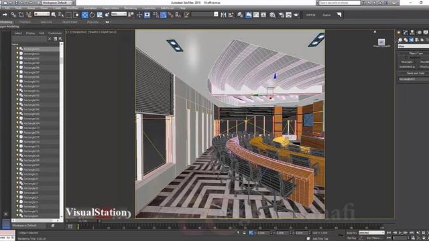Open the Layer Explorer icon
429x241 pixels.
tap(240, 15)
